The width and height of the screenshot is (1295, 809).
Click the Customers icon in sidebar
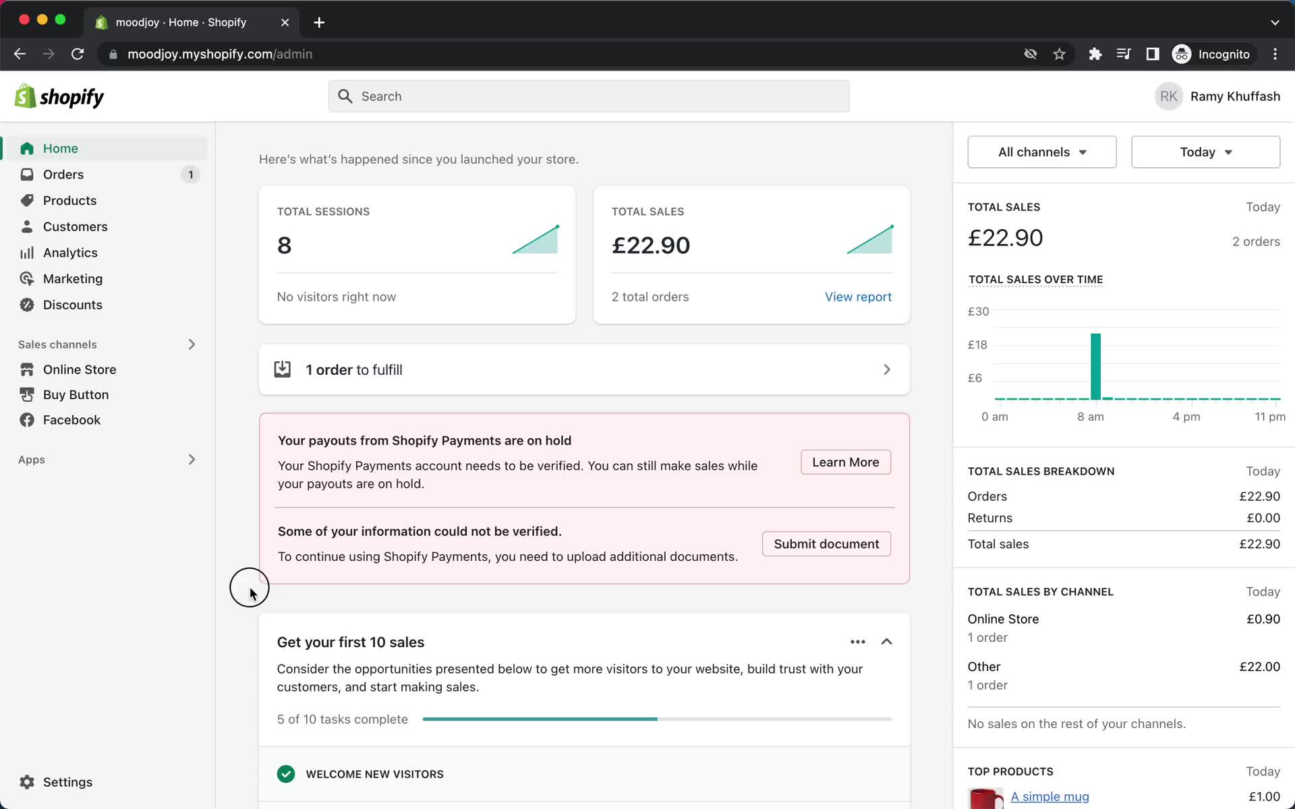(x=26, y=226)
